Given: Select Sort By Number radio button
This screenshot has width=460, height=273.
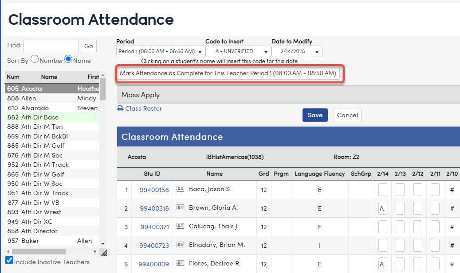Looking at the screenshot, I should [x=35, y=59].
